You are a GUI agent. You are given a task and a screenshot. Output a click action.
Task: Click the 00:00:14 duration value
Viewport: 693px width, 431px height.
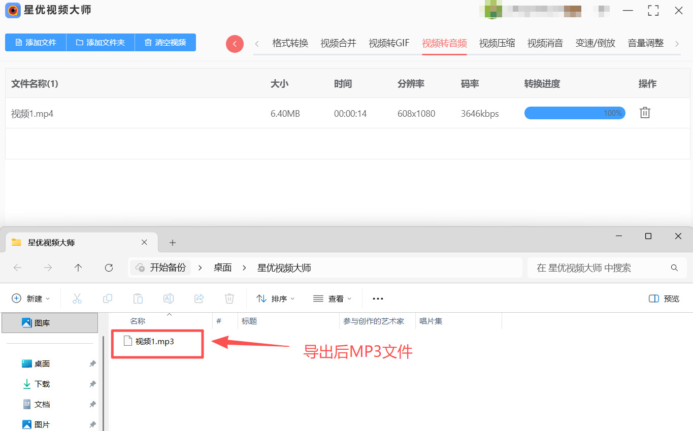[350, 114]
